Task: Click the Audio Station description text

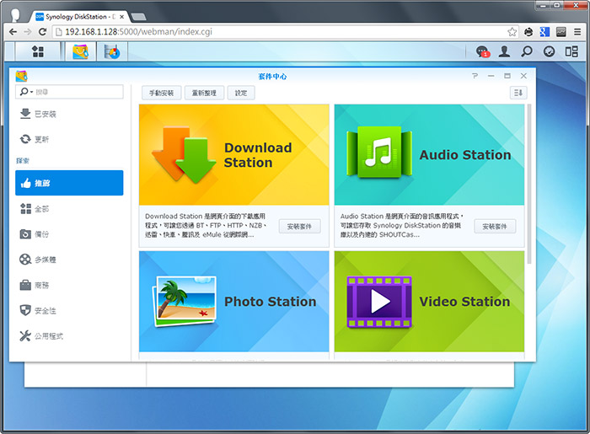Action: (x=402, y=225)
